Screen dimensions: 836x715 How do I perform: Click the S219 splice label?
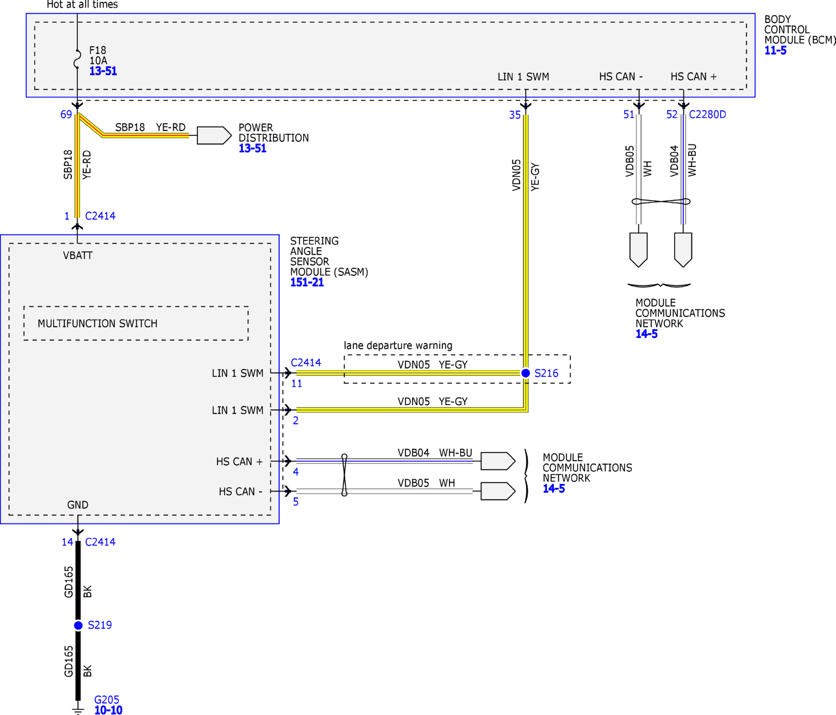(100, 625)
